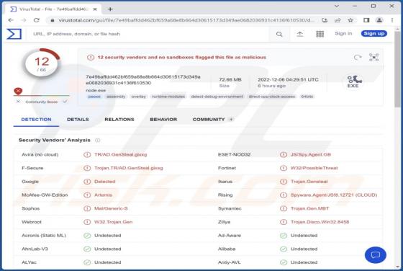Open the chat bubble button
This screenshot has width=403, height=271.
click(375, 255)
